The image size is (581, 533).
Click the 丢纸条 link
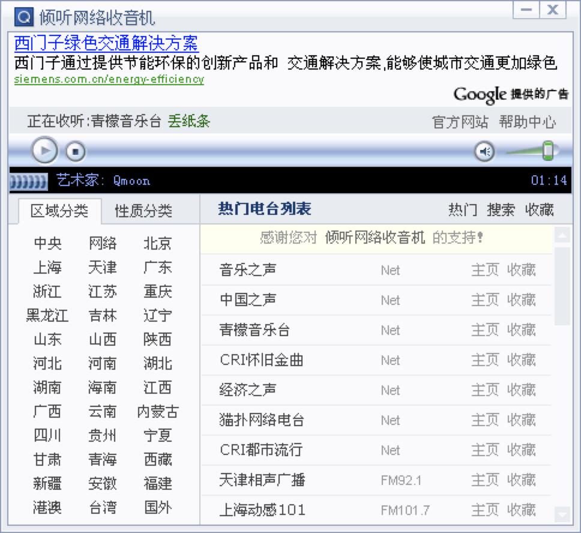pyautogui.click(x=189, y=121)
